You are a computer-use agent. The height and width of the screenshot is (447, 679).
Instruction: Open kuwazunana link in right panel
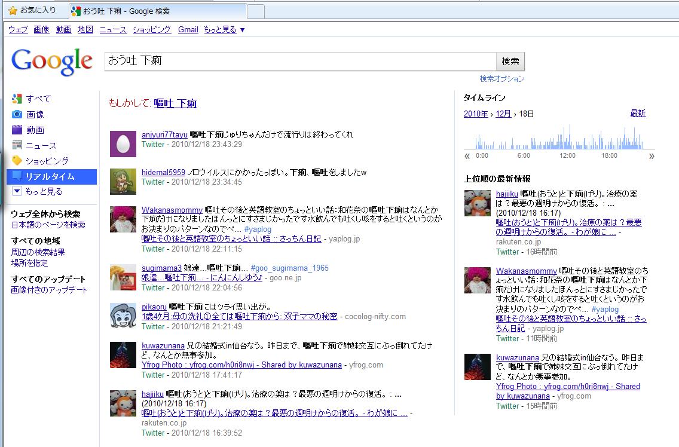pos(518,358)
